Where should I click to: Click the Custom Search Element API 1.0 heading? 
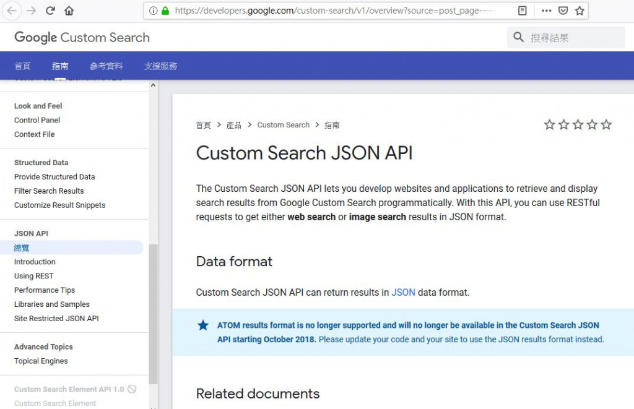tap(69, 389)
